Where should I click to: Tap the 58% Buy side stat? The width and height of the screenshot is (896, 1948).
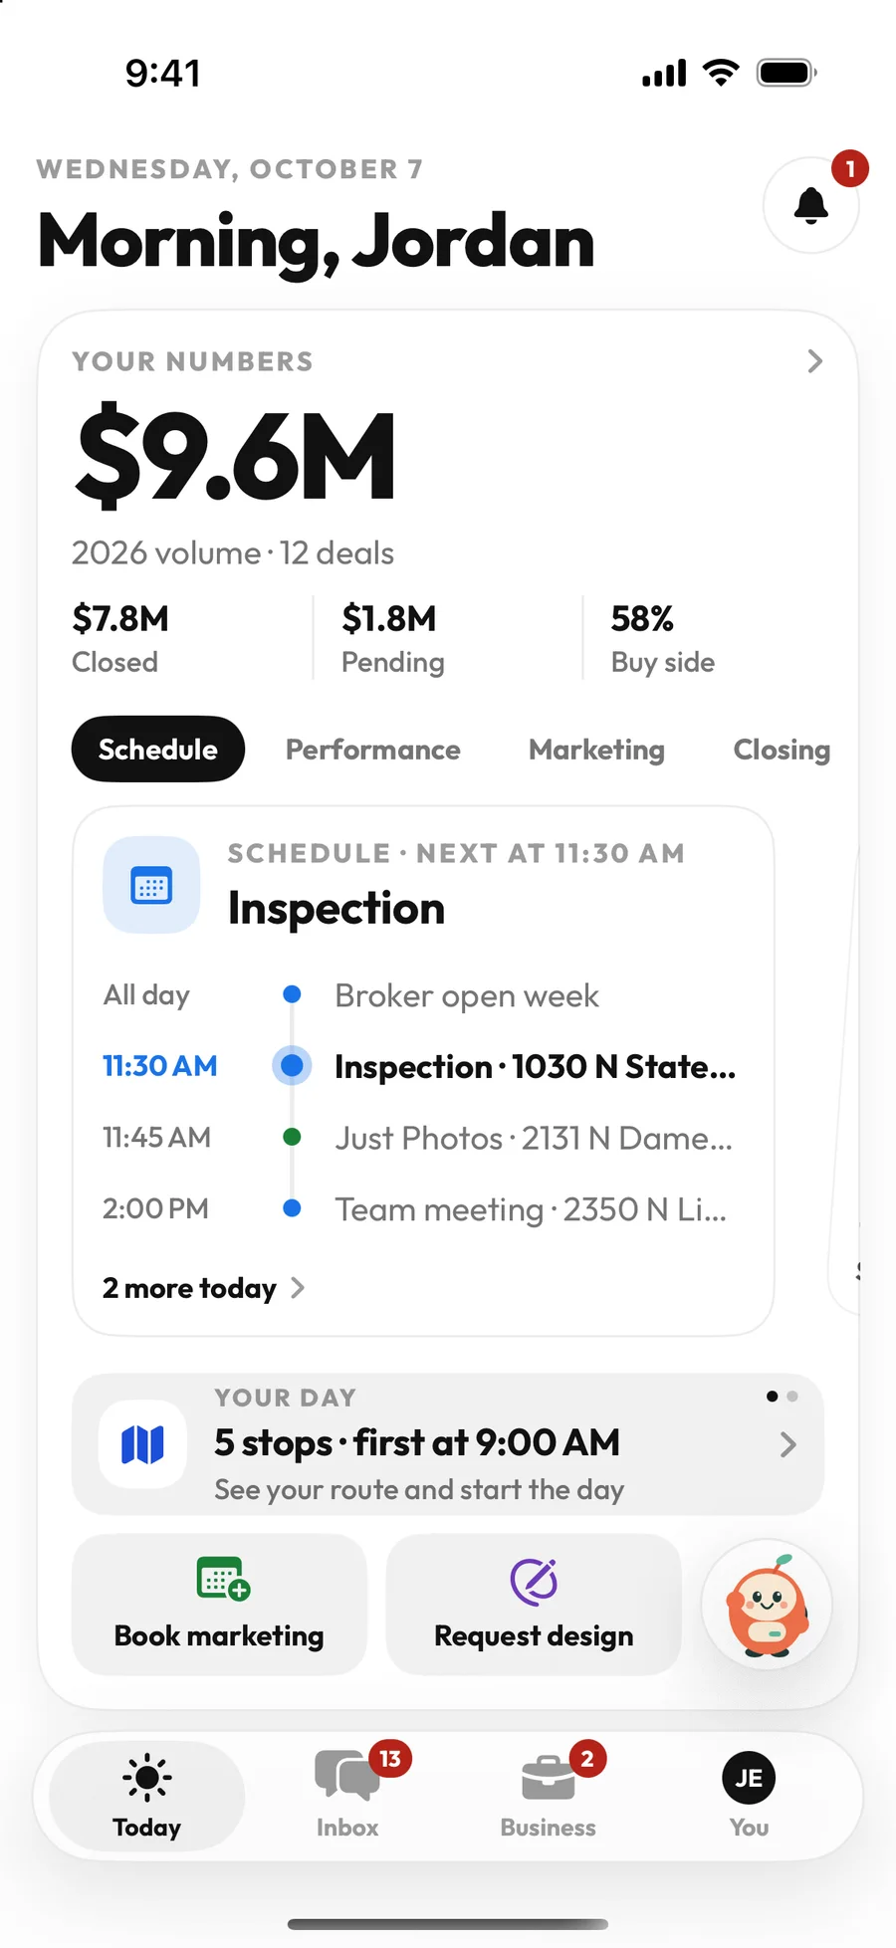(x=663, y=638)
